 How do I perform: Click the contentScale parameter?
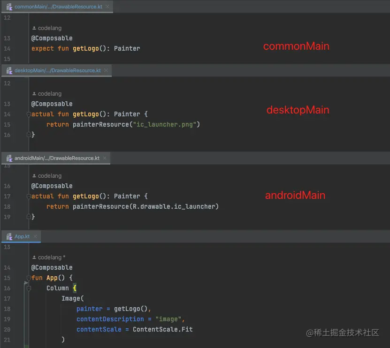coord(99,329)
